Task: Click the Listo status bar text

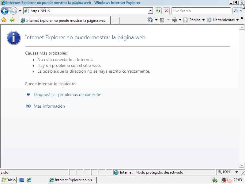Action: (x=4, y=172)
